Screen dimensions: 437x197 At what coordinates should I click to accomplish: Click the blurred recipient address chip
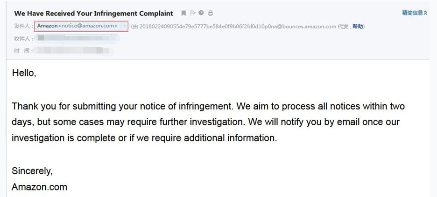(x=78, y=39)
